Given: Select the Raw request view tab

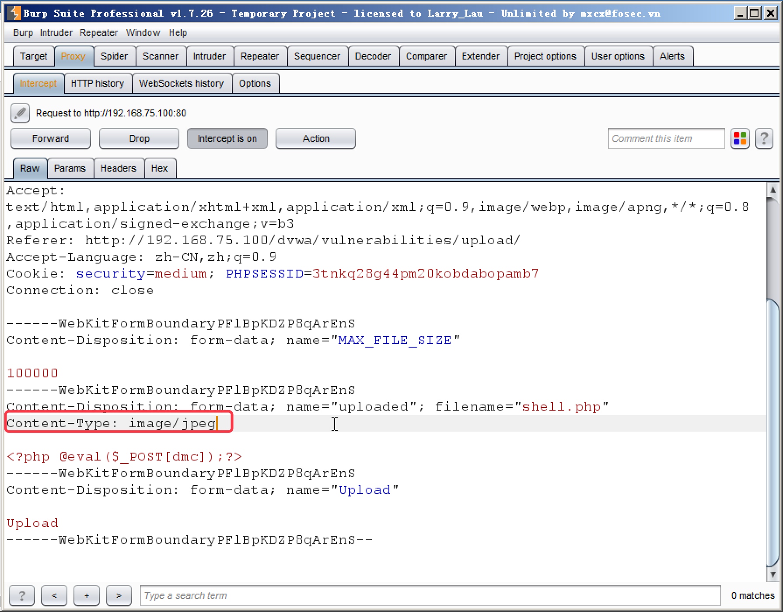Looking at the screenshot, I should click(x=30, y=169).
